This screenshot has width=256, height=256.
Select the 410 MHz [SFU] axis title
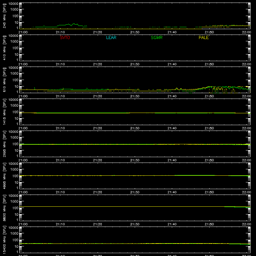point(4,48)
